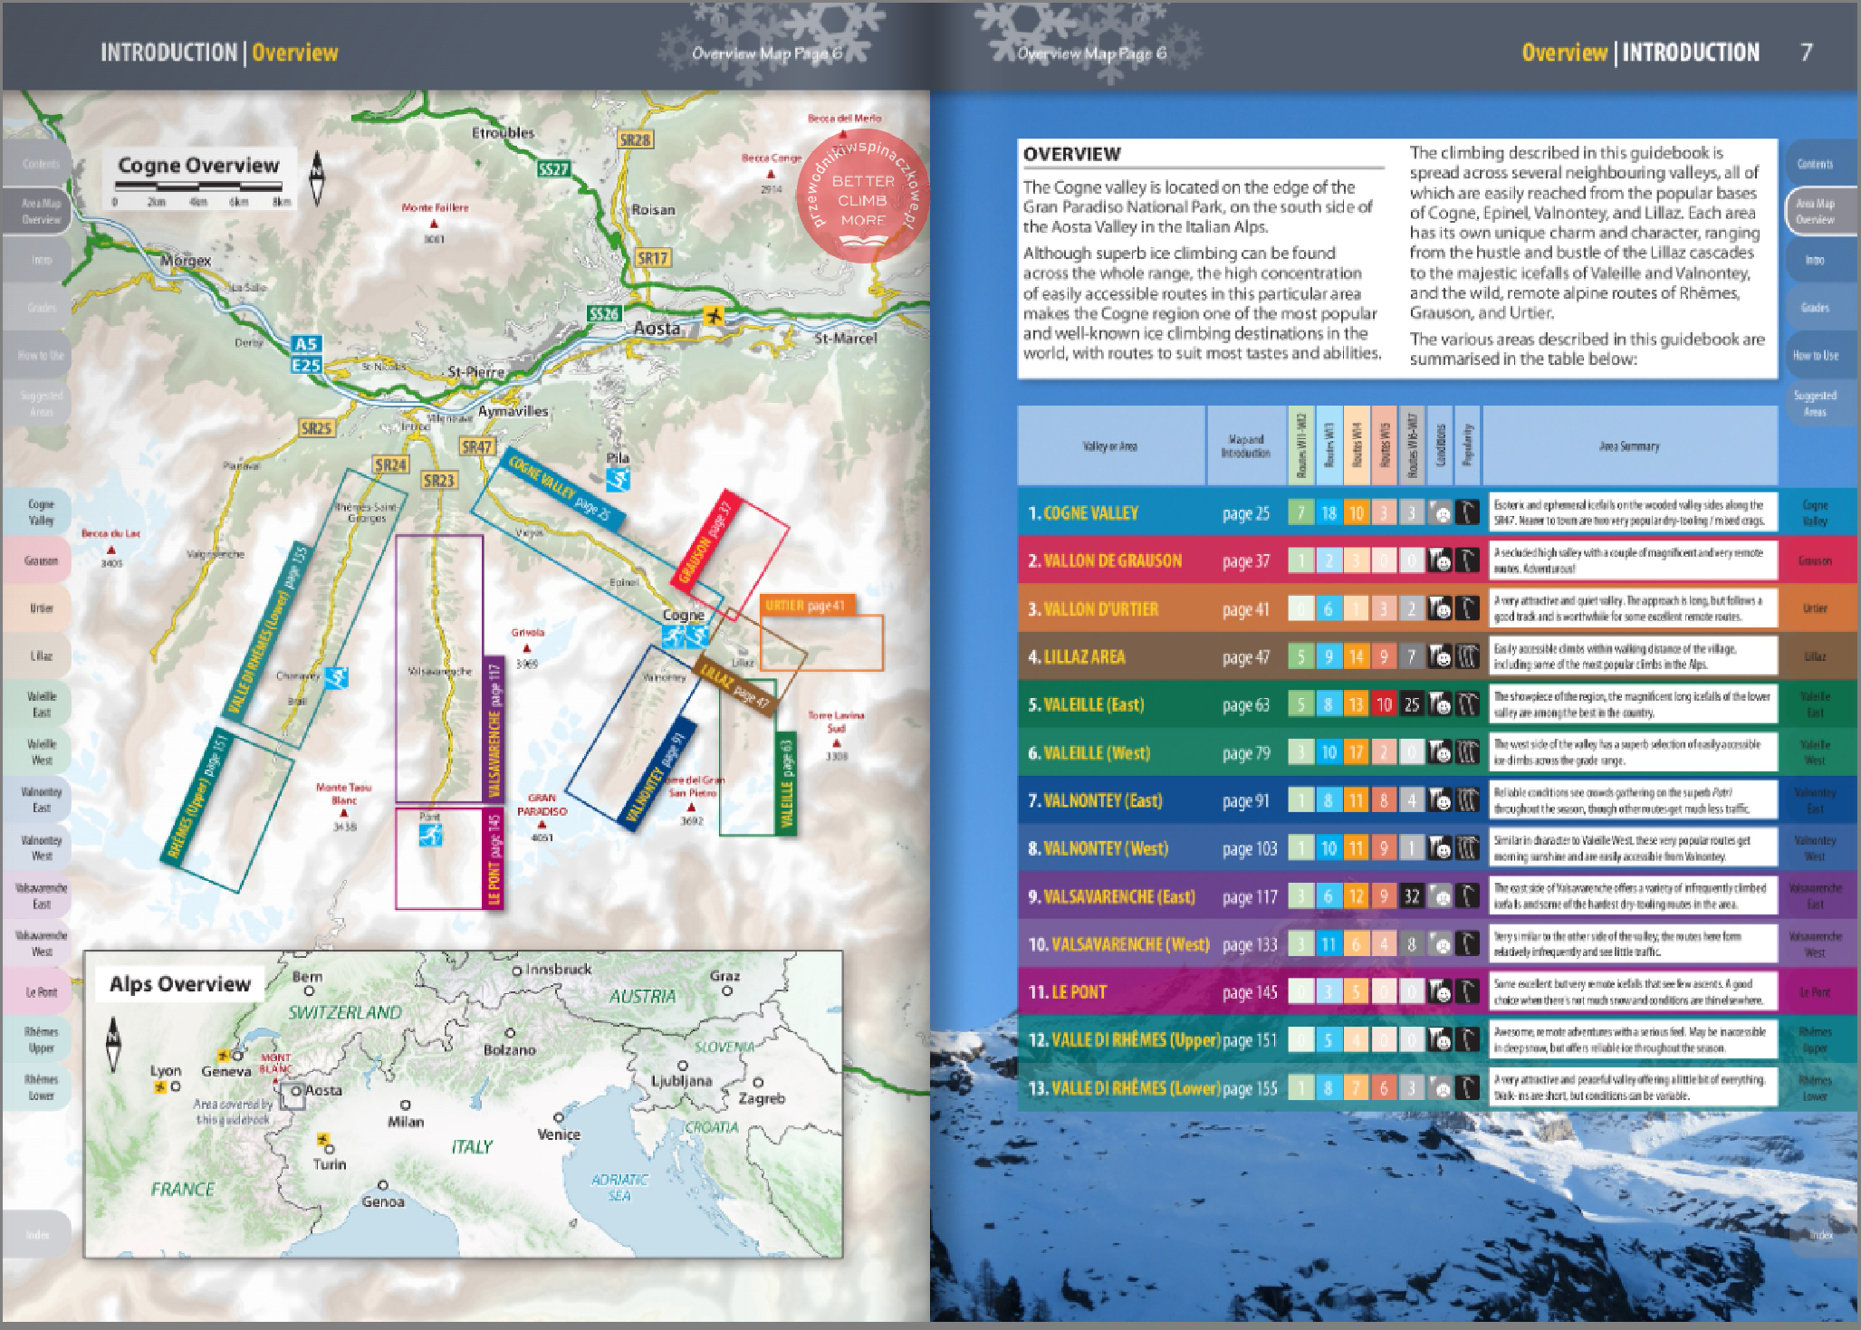This screenshot has width=1861, height=1330.
Task: Click the Alps Overview inset map title
Action: (179, 984)
